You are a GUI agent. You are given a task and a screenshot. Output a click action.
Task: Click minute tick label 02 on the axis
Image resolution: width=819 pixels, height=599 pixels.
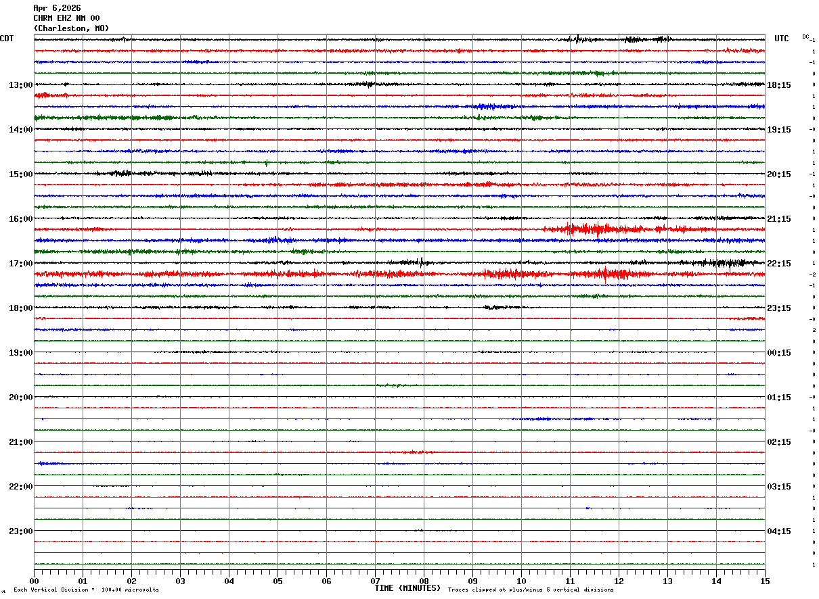[131, 581]
